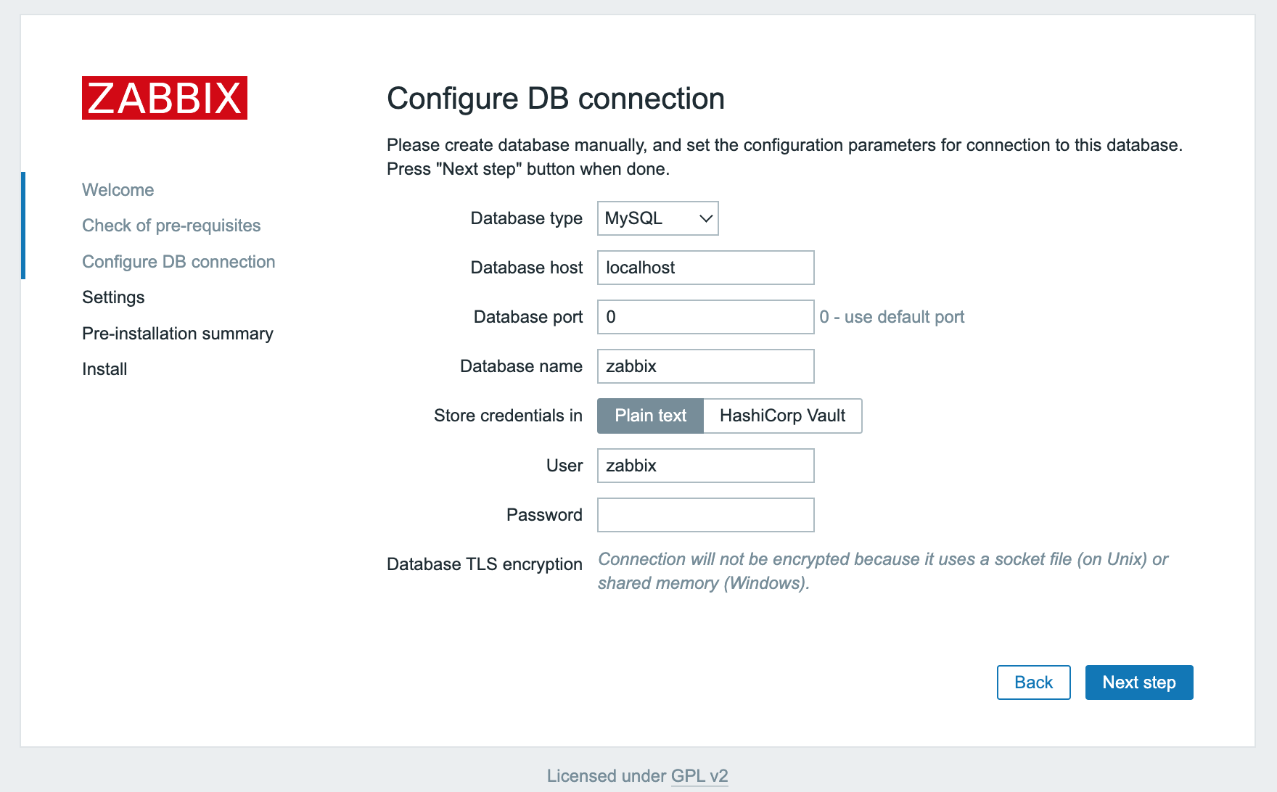Focus the Database port field
This screenshot has width=1277, height=792.
[x=705, y=317]
